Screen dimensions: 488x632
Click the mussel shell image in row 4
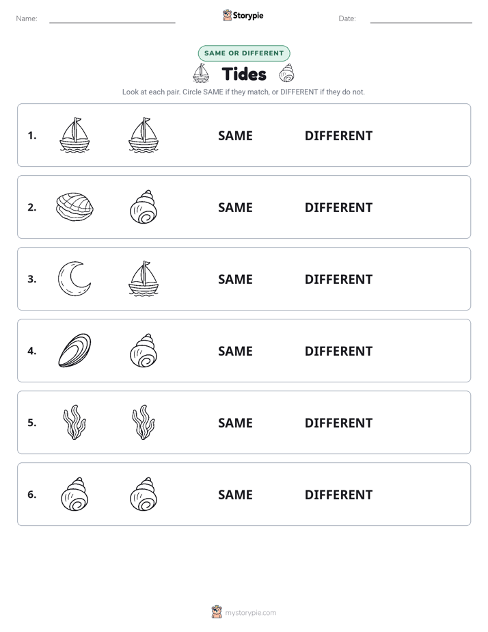pos(74,350)
